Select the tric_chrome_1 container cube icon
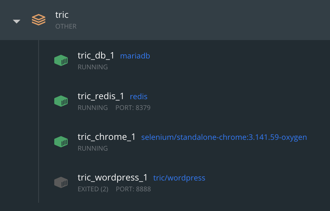The image size is (330, 211). pos(61,141)
